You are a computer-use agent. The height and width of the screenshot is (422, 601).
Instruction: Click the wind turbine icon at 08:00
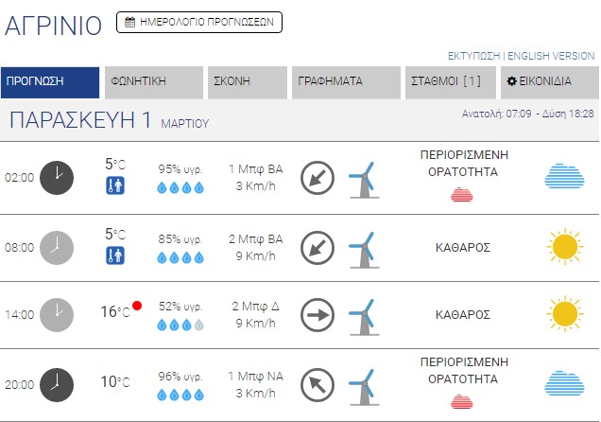click(x=362, y=247)
